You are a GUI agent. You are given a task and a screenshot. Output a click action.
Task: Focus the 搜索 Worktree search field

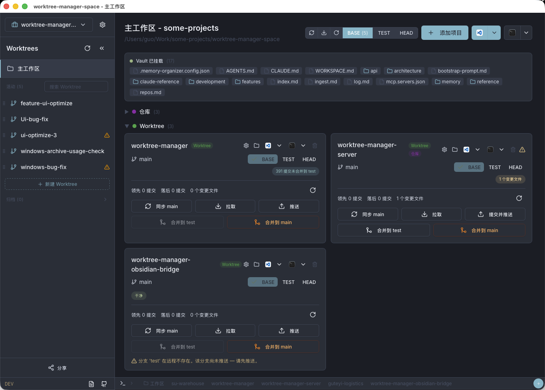coord(76,87)
